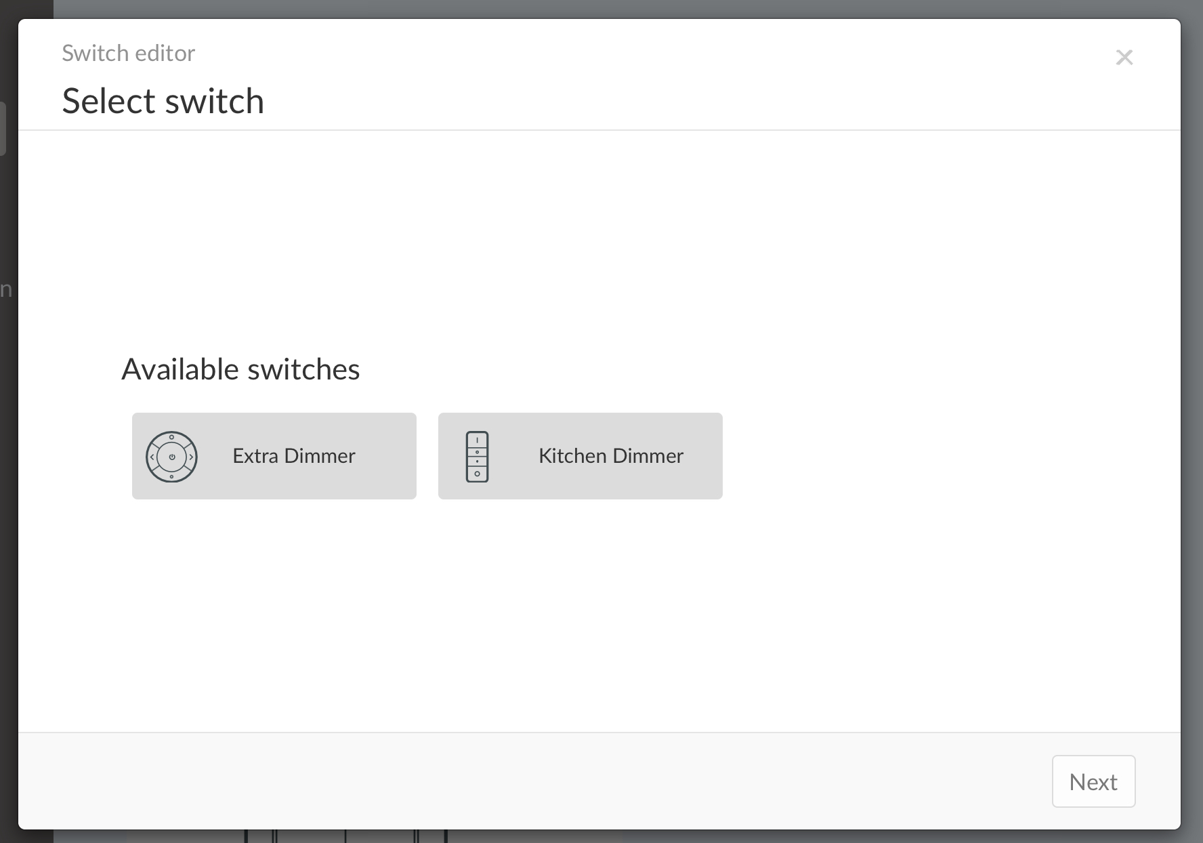The height and width of the screenshot is (843, 1203).
Task: Click the Select switch title
Action: 163,101
